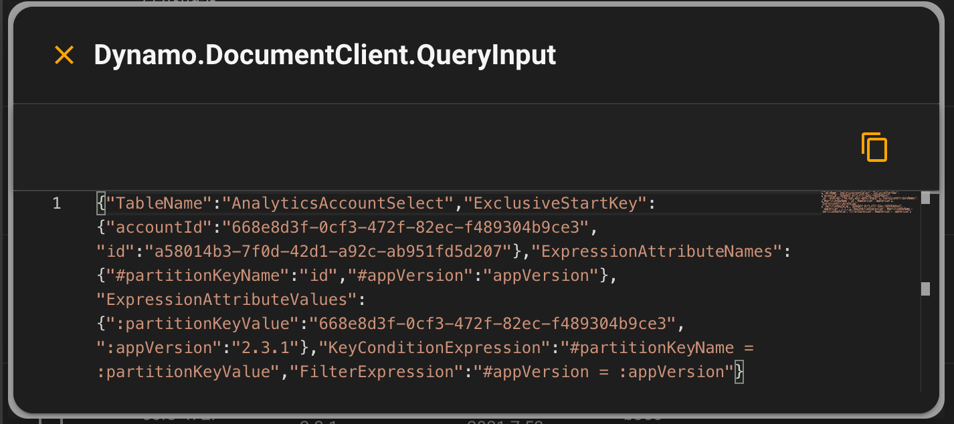The width and height of the screenshot is (954, 424).
Task: Click the dialog title Dynamo.DocumentClient.QueryInput
Action: [325, 55]
